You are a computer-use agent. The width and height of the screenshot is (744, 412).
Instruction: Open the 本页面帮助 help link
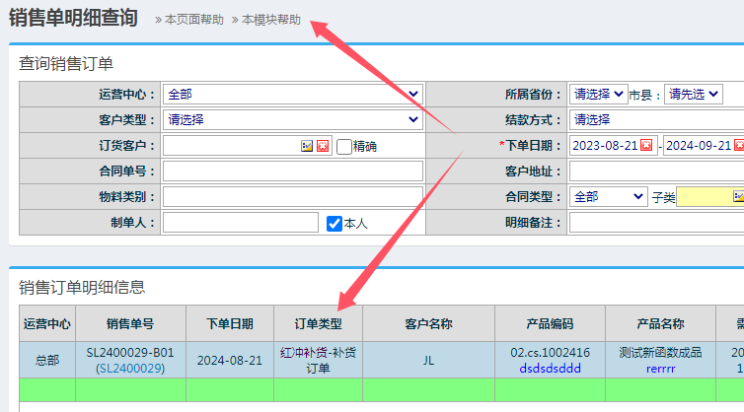tap(193, 21)
